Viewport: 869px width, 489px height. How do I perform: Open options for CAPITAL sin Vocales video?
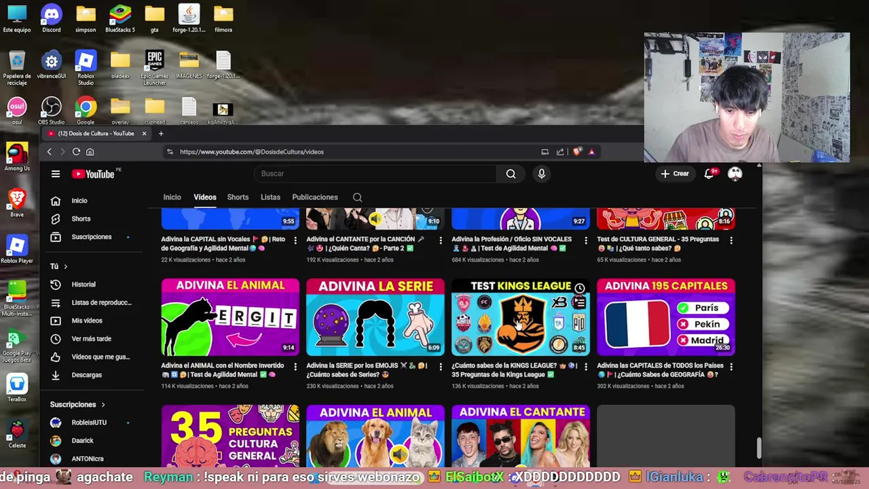(295, 240)
